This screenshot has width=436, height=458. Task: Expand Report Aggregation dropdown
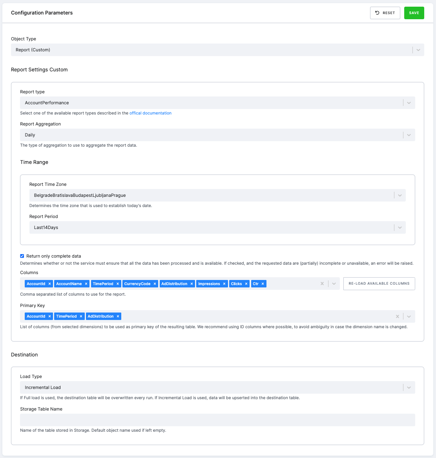[217, 135]
